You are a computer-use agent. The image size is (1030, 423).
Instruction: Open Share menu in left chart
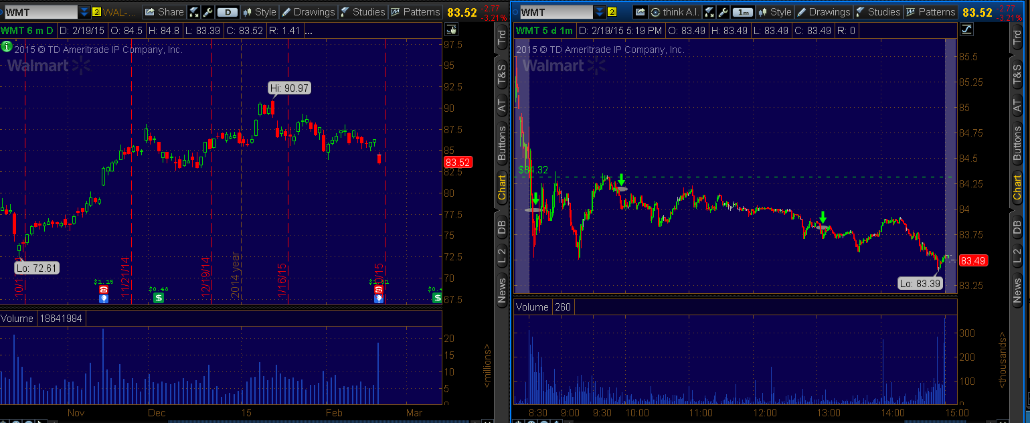(164, 12)
